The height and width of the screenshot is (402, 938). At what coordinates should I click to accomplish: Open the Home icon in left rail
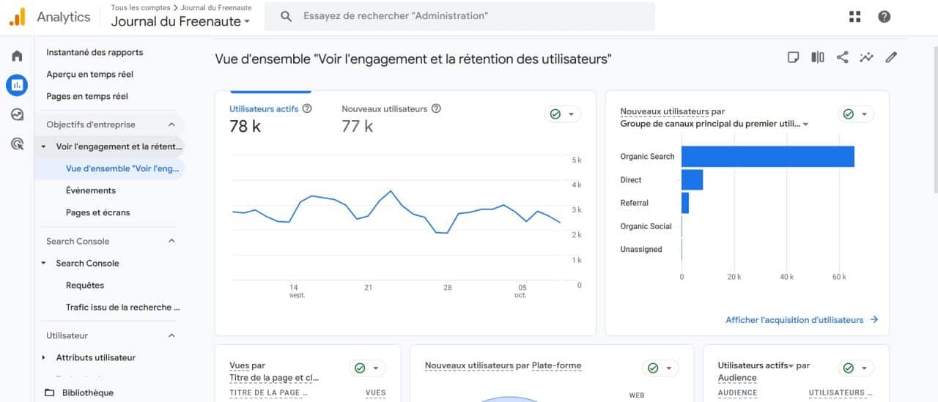click(x=17, y=56)
